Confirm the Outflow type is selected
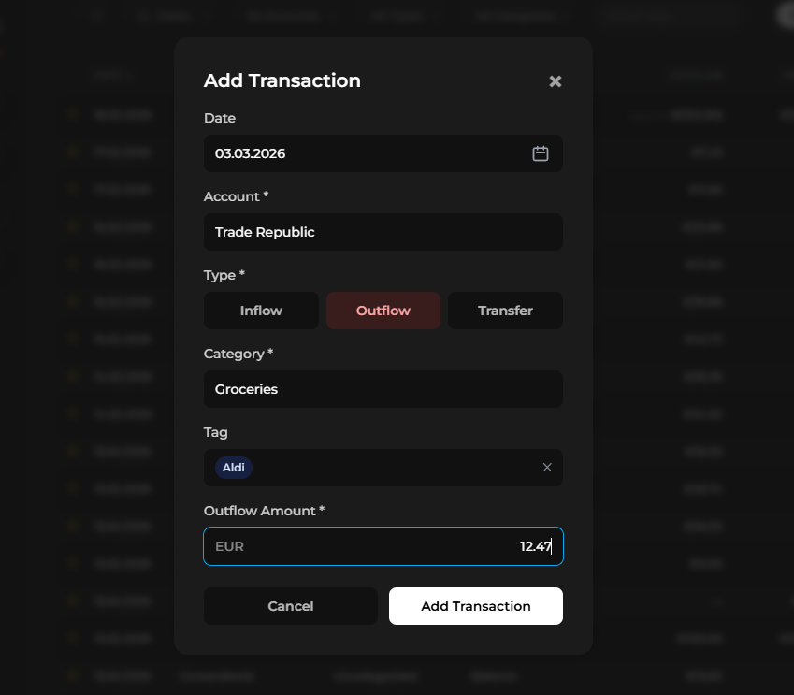The height and width of the screenshot is (695, 794). point(383,310)
